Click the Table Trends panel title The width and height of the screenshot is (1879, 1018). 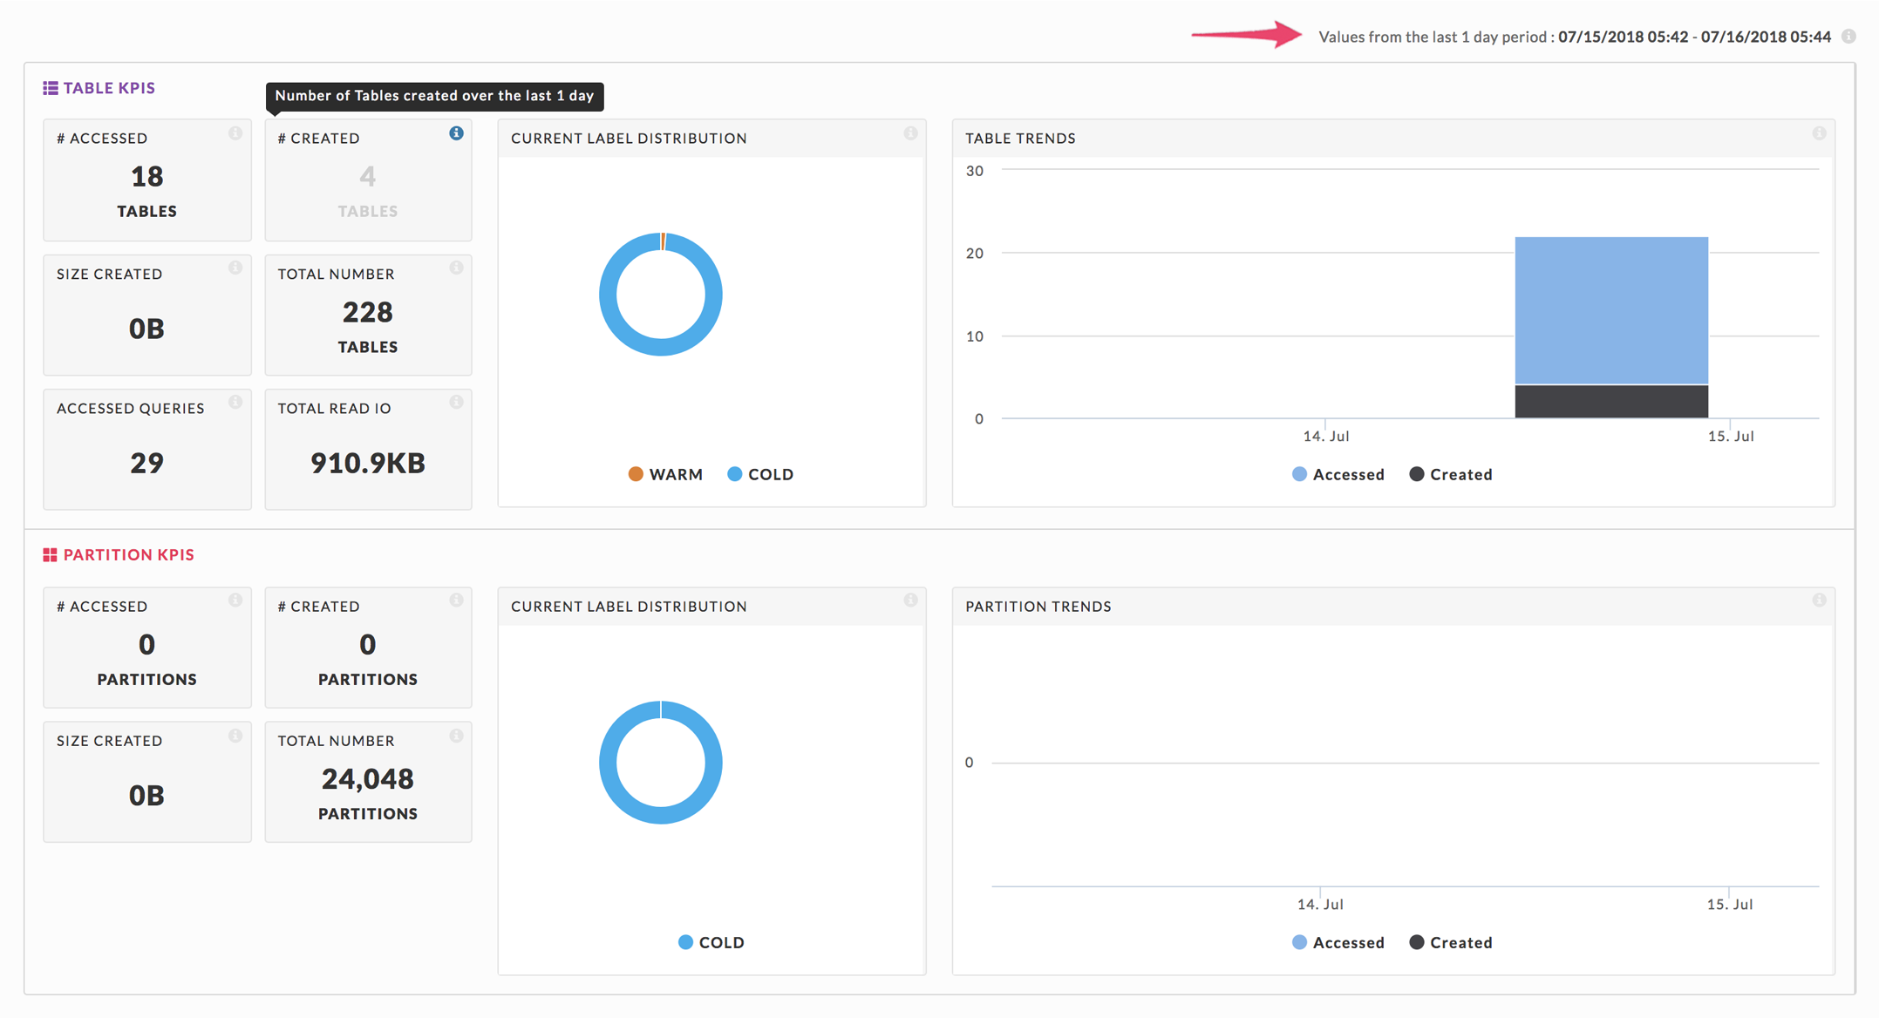tap(1020, 139)
